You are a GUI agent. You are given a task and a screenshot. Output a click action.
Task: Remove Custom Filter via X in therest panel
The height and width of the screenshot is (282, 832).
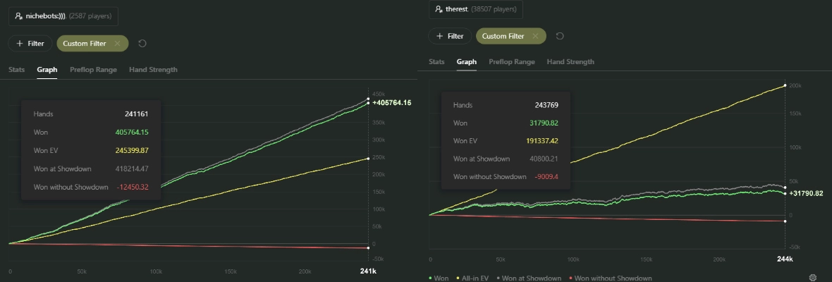click(x=535, y=36)
